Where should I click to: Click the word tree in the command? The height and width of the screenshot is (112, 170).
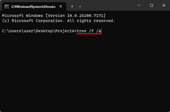[82, 31]
